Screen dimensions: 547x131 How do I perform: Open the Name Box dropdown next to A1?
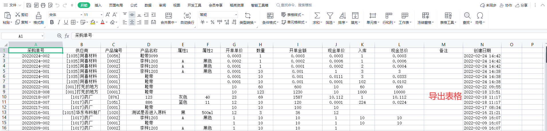pyautogui.click(x=42, y=36)
